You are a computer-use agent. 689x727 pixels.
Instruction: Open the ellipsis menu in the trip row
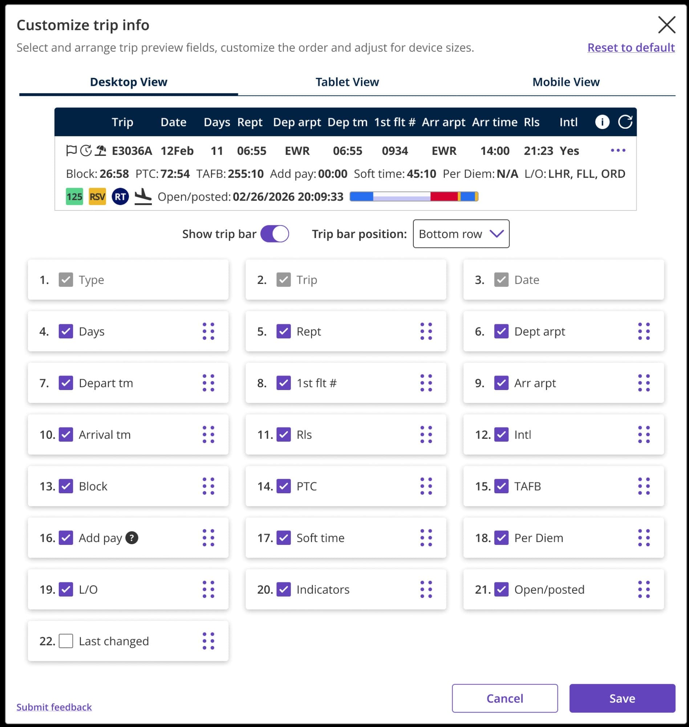618,150
